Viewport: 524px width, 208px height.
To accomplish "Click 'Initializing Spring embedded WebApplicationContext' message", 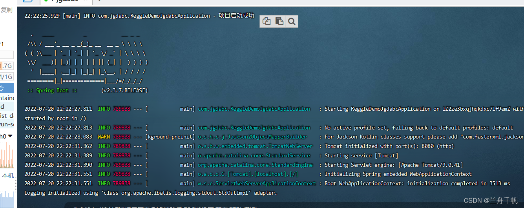I will (398, 174).
